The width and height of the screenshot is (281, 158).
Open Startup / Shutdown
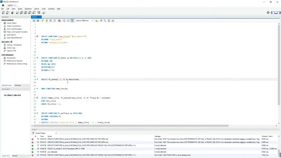(x=14, y=45)
